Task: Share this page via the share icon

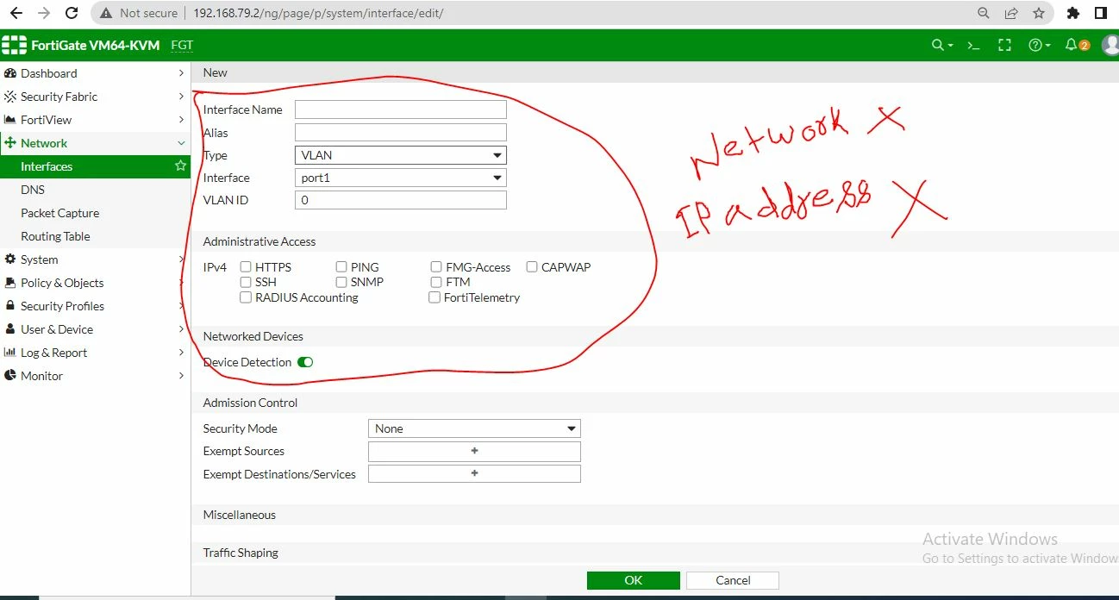Action: 1011,13
